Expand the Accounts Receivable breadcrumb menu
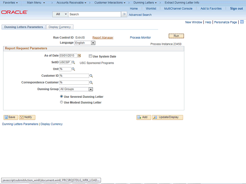246x184 pixels. 71,3
